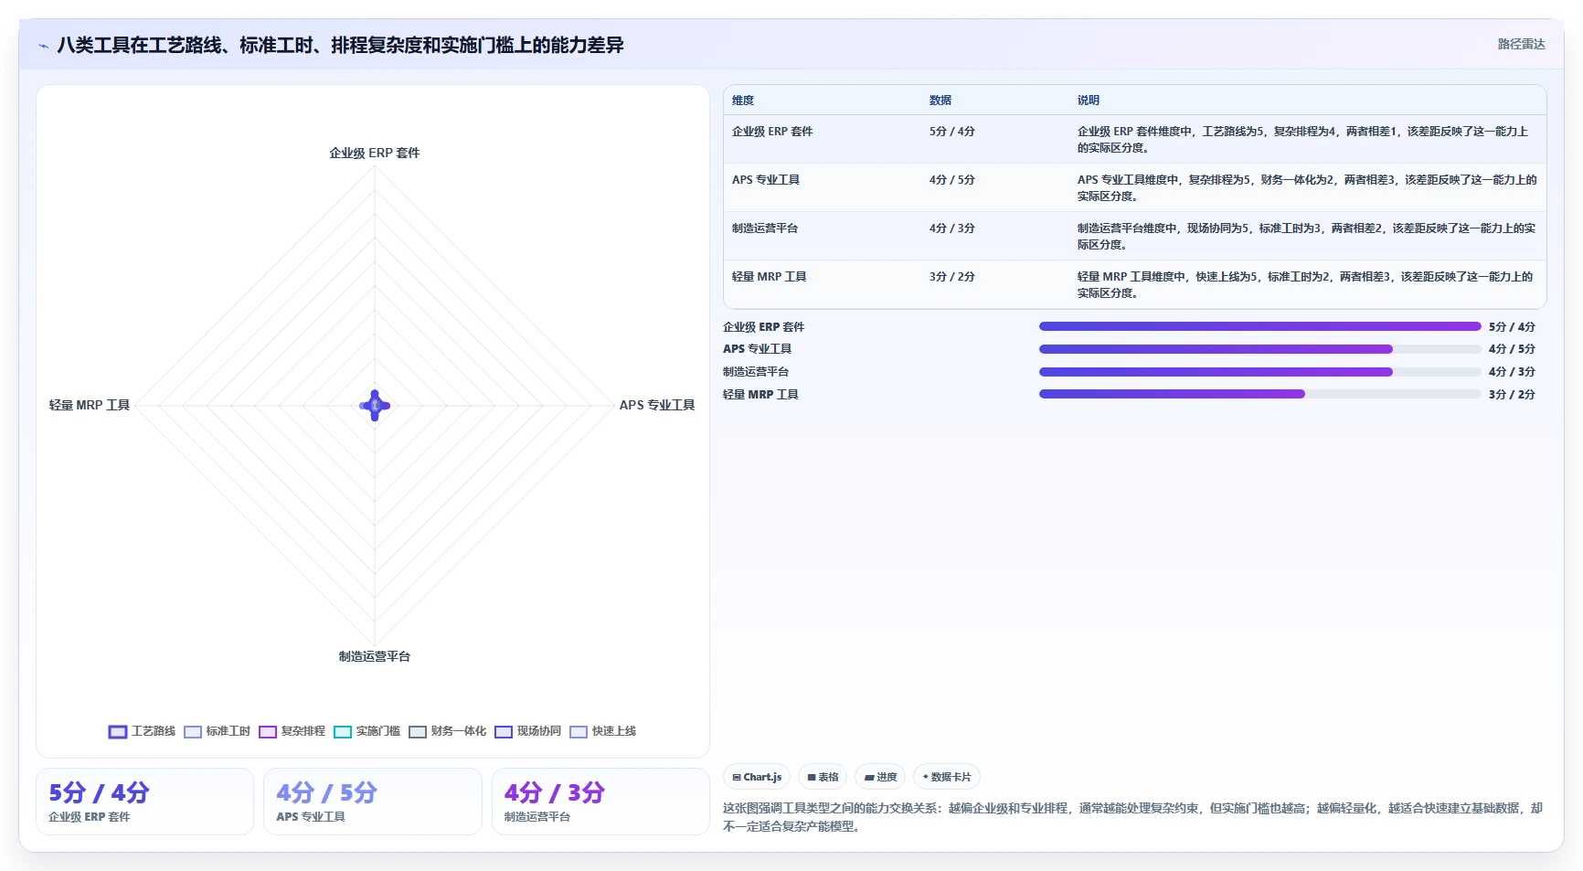Toggle the 实施门槛 legend series
The width and height of the screenshot is (1583, 871).
point(367,731)
